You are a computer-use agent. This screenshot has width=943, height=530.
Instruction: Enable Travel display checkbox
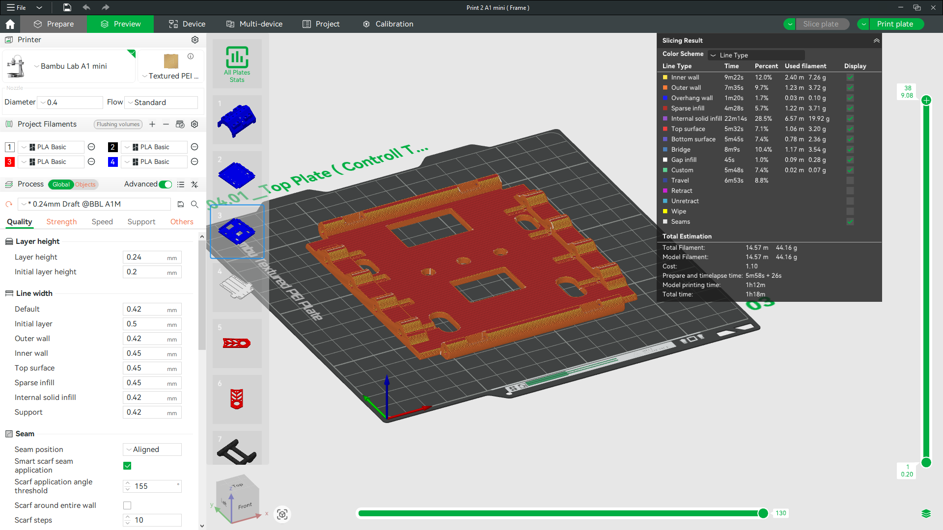tap(850, 181)
